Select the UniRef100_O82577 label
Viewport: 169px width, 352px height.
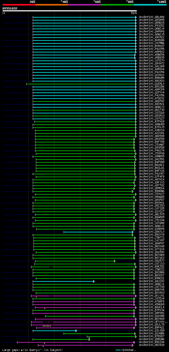(x=152, y=261)
